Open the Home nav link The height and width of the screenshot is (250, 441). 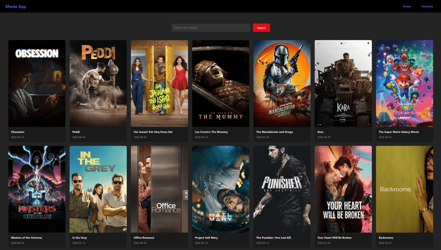pyautogui.click(x=407, y=6)
